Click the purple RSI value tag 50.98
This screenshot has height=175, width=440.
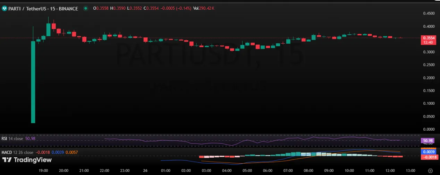tap(428, 141)
